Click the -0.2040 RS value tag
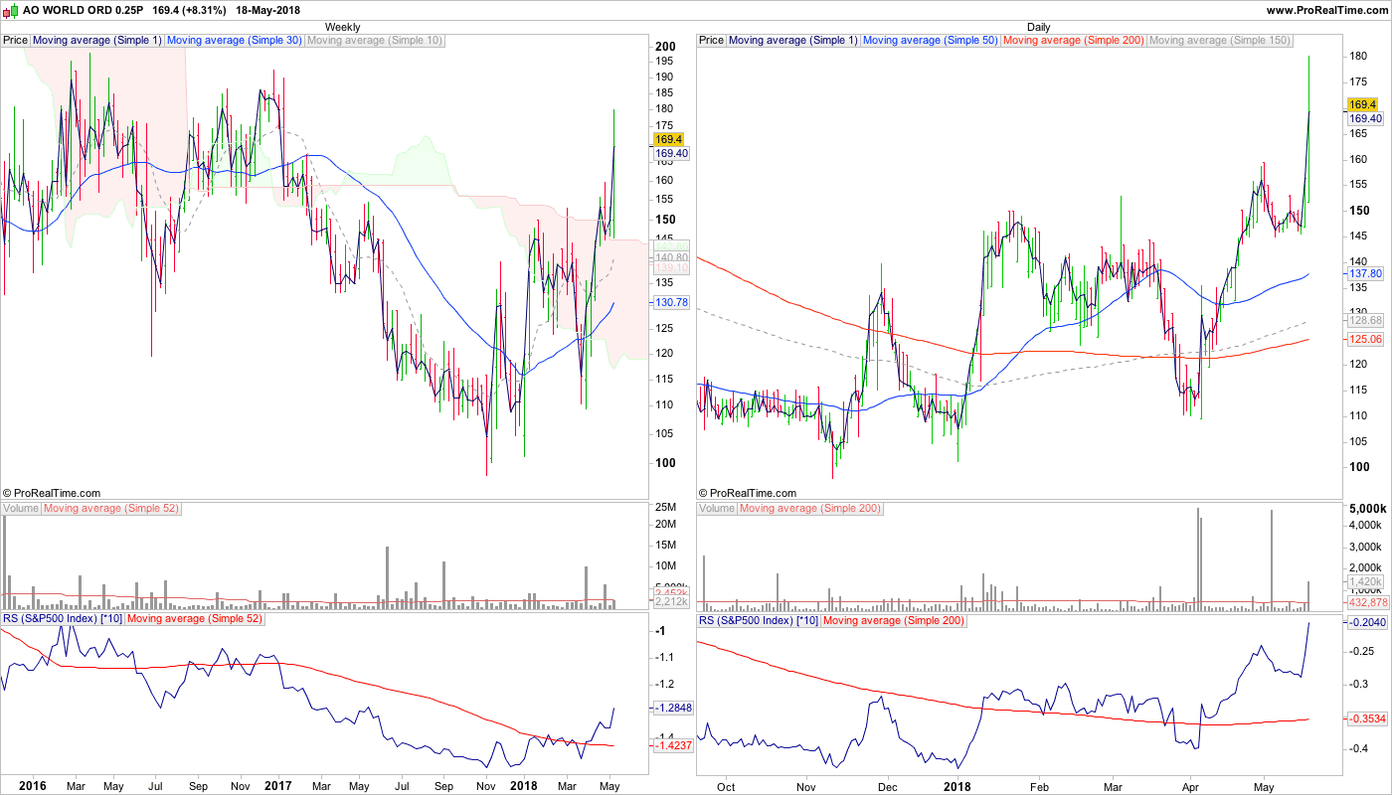Screen dimensions: 1392x795 point(1367,622)
